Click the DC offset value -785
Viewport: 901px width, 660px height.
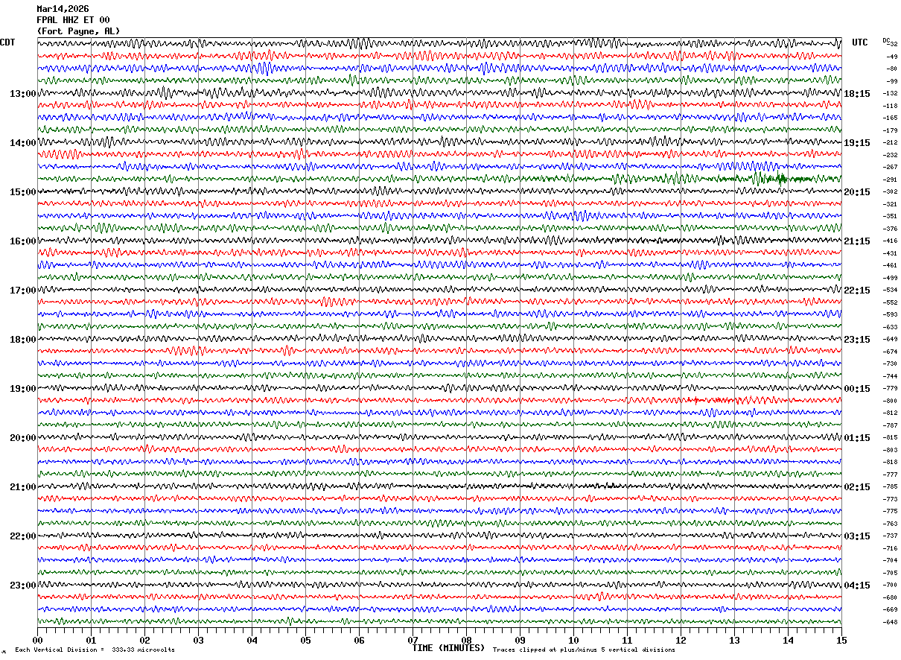(x=890, y=486)
